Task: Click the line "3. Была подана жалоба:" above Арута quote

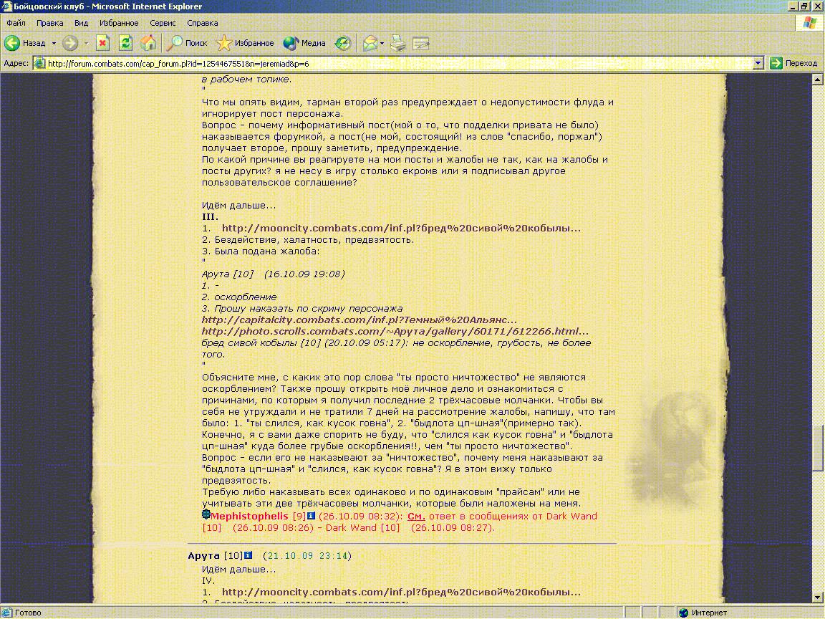Action: point(261,251)
